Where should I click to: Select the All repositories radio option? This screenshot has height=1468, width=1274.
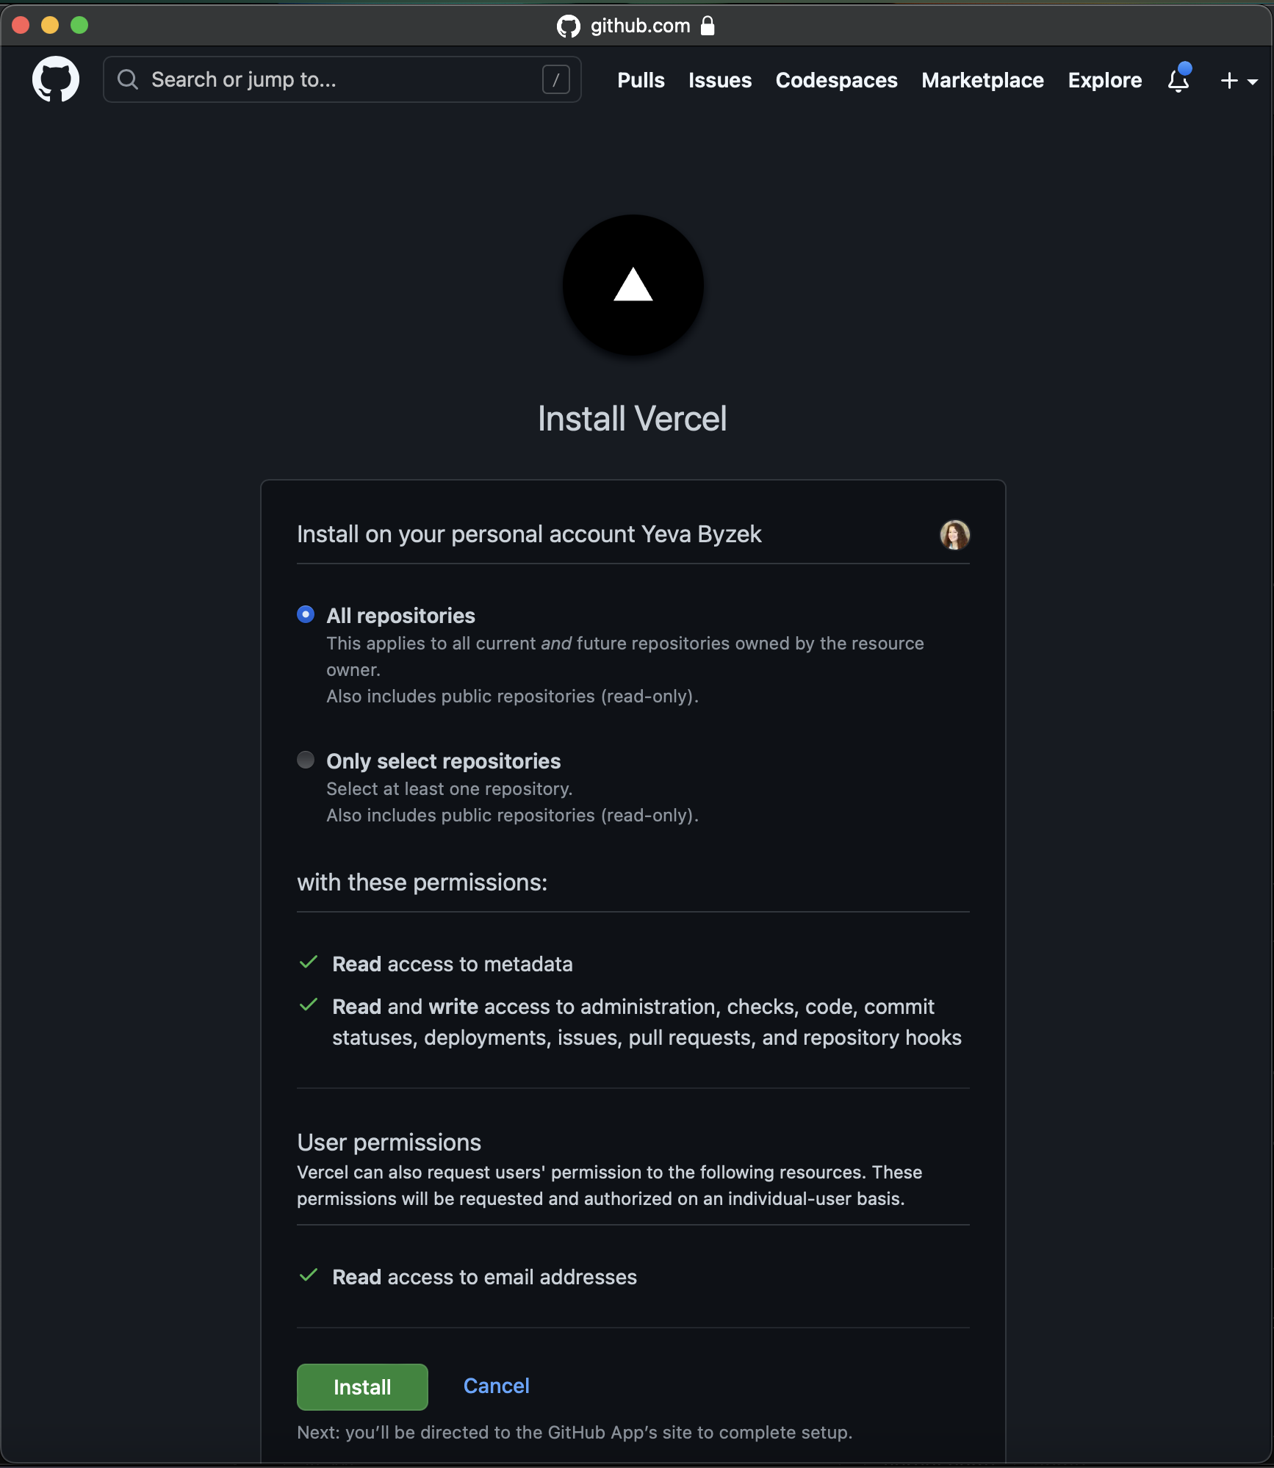306,614
